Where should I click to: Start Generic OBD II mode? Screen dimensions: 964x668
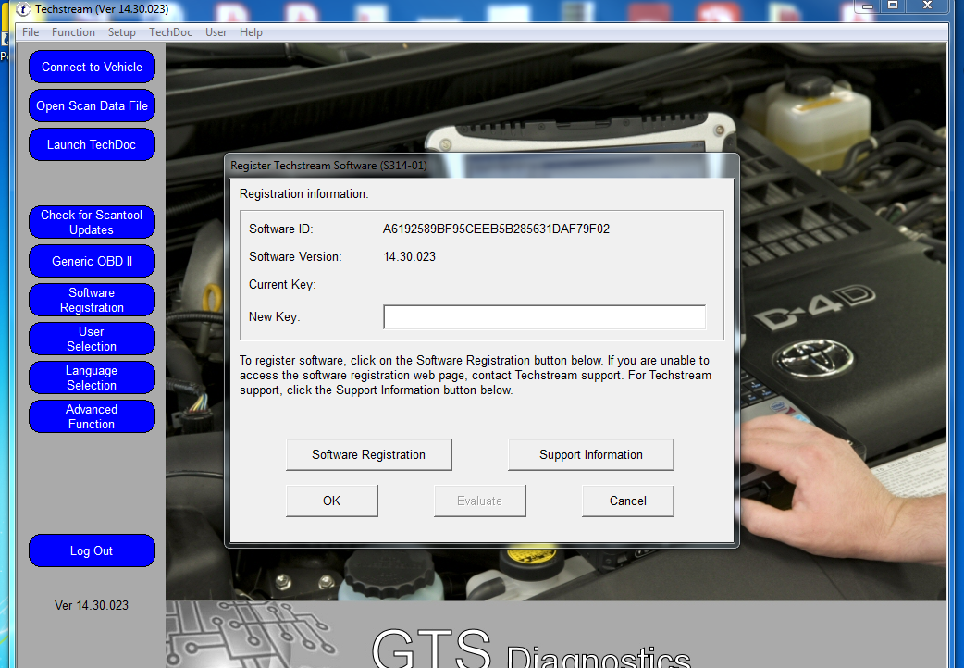pyautogui.click(x=92, y=261)
